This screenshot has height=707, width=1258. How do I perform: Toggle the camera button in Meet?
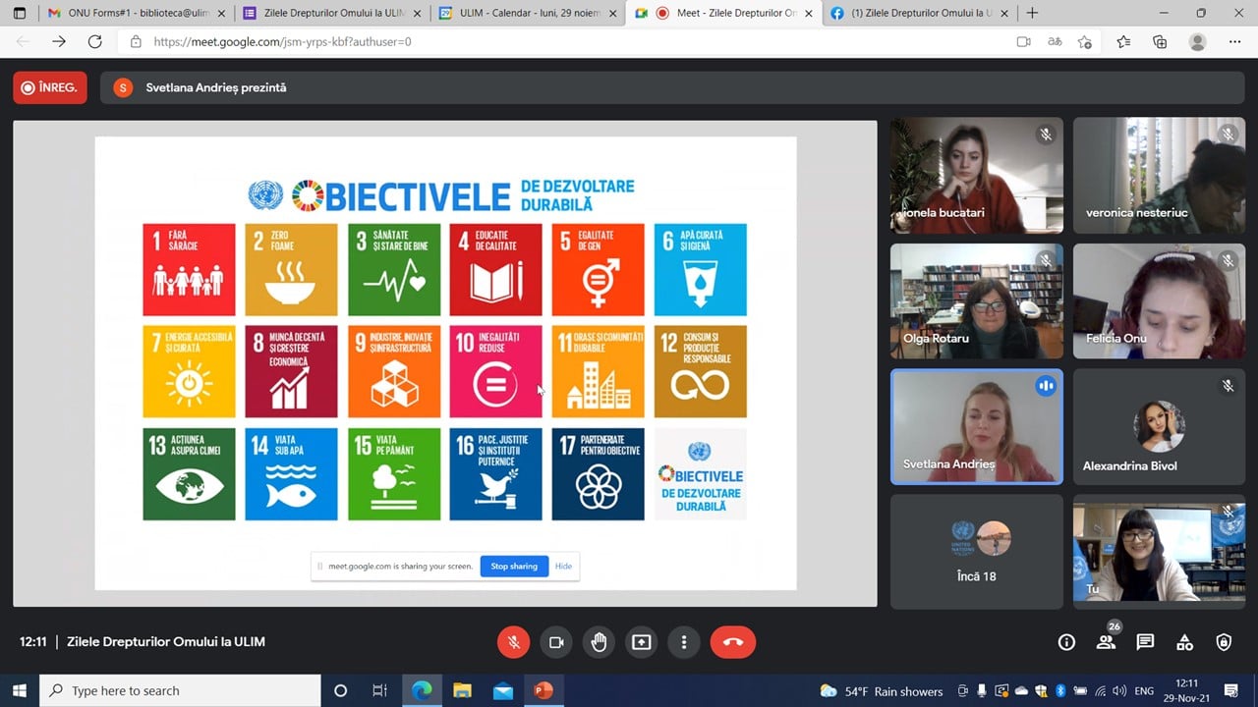coord(556,642)
